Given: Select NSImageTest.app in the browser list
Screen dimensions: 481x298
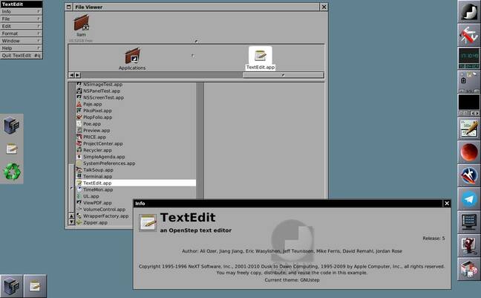Looking at the screenshot, I should (x=136, y=84).
